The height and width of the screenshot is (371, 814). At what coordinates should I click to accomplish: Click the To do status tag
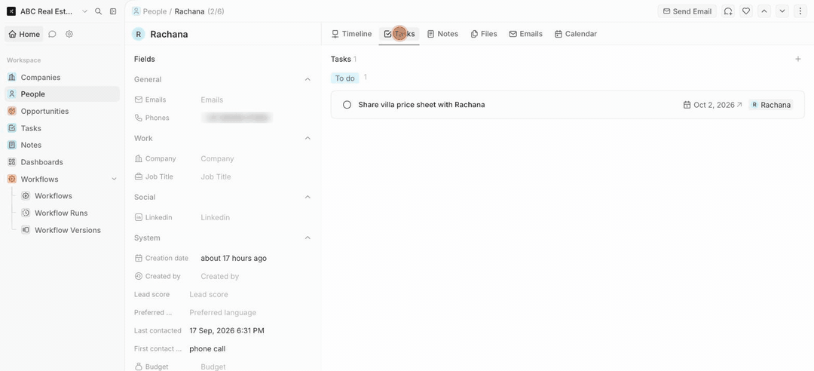click(344, 78)
